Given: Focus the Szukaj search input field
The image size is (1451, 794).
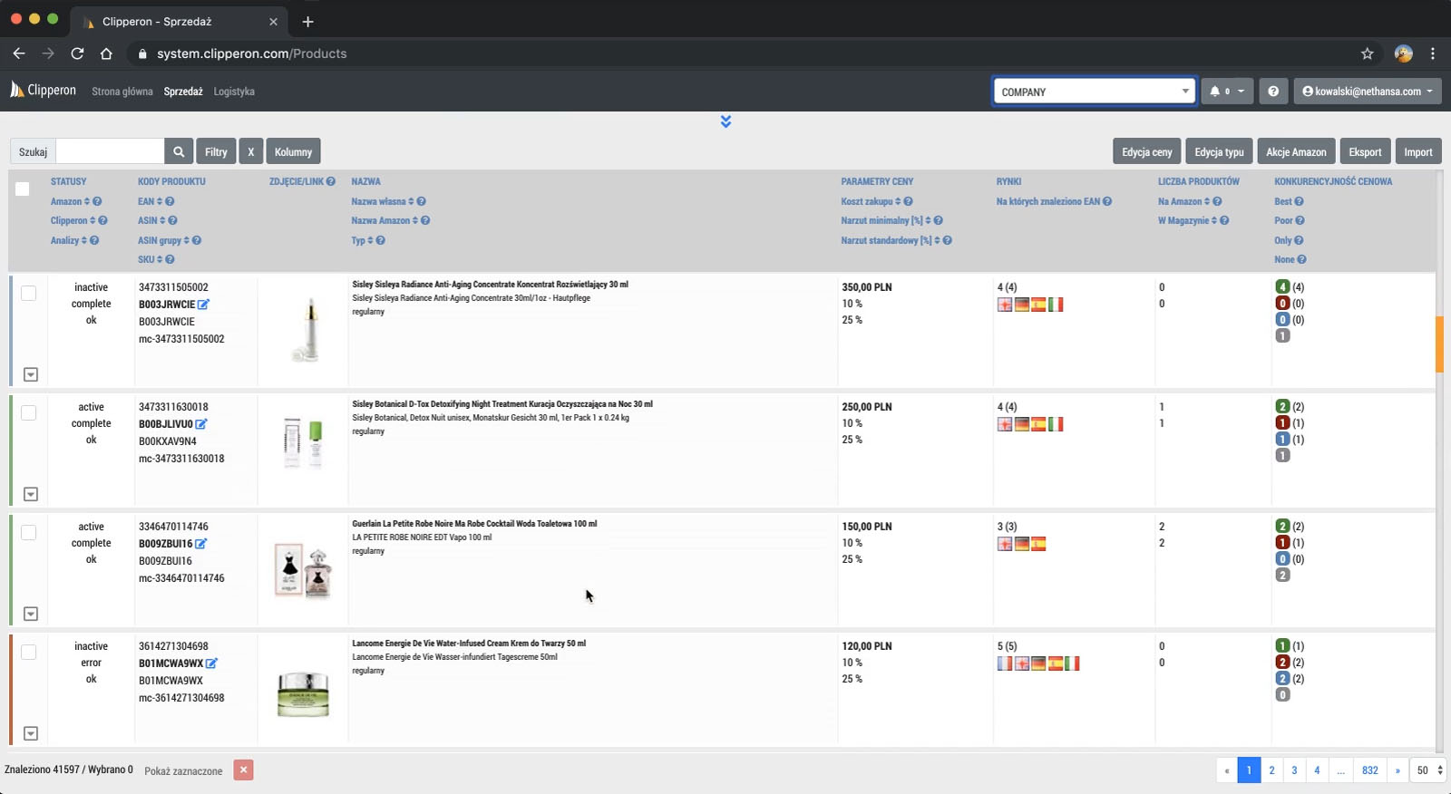Looking at the screenshot, I should 110,151.
